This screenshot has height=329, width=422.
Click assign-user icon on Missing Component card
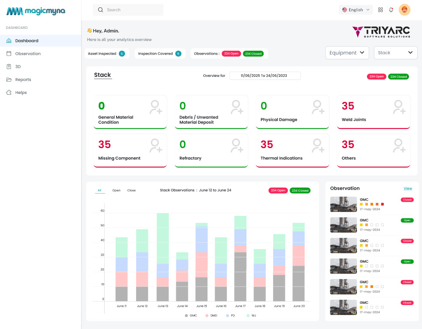[x=156, y=145]
